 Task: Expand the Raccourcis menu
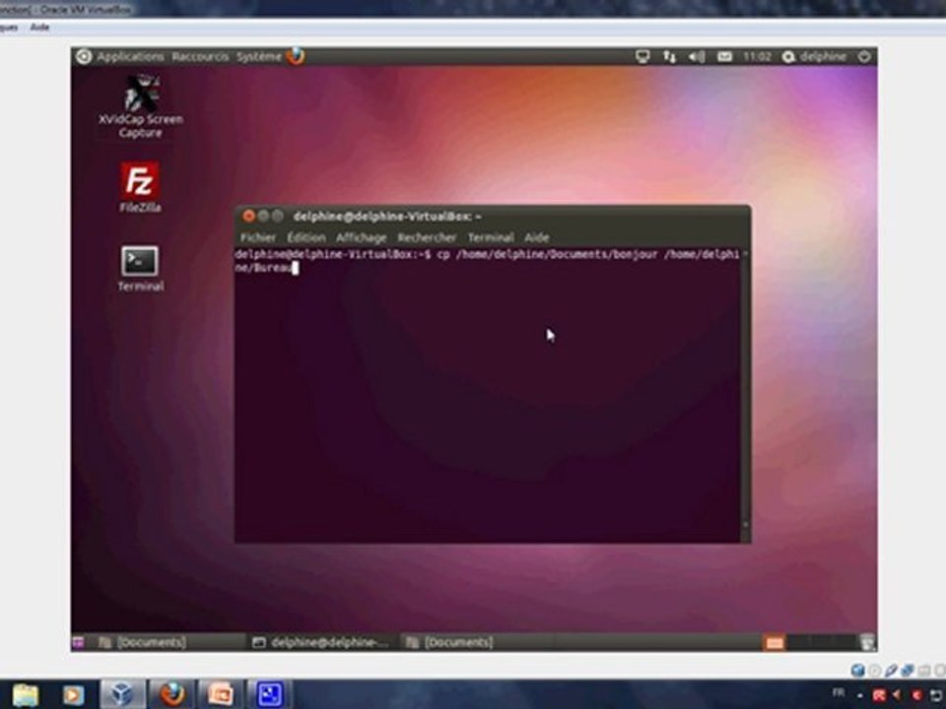[x=200, y=57]
